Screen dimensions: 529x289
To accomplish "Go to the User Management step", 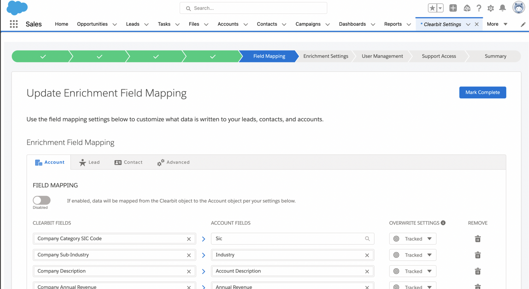I will (382, 56).
